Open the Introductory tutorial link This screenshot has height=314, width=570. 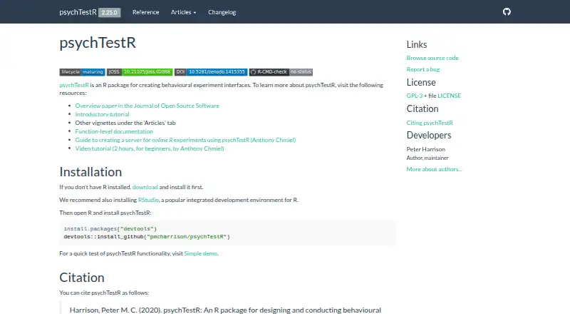(x=102, y=114)
